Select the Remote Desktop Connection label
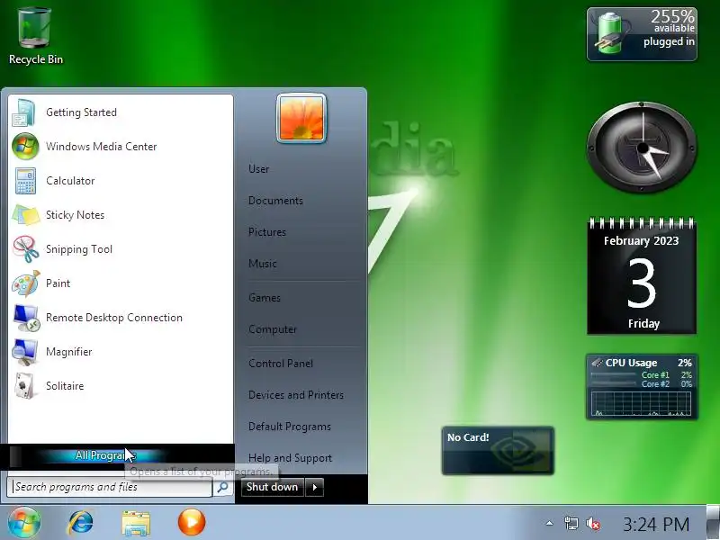The image size is (720, 540). [x=114, y=318]
